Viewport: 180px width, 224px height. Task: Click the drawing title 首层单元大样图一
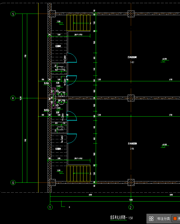tap(119, 217)
